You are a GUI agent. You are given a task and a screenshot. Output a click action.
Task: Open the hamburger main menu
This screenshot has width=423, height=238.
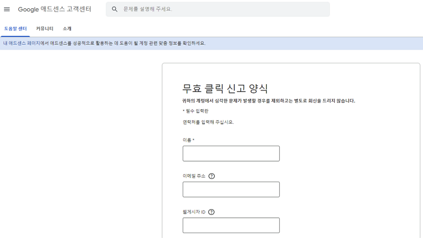7,9
